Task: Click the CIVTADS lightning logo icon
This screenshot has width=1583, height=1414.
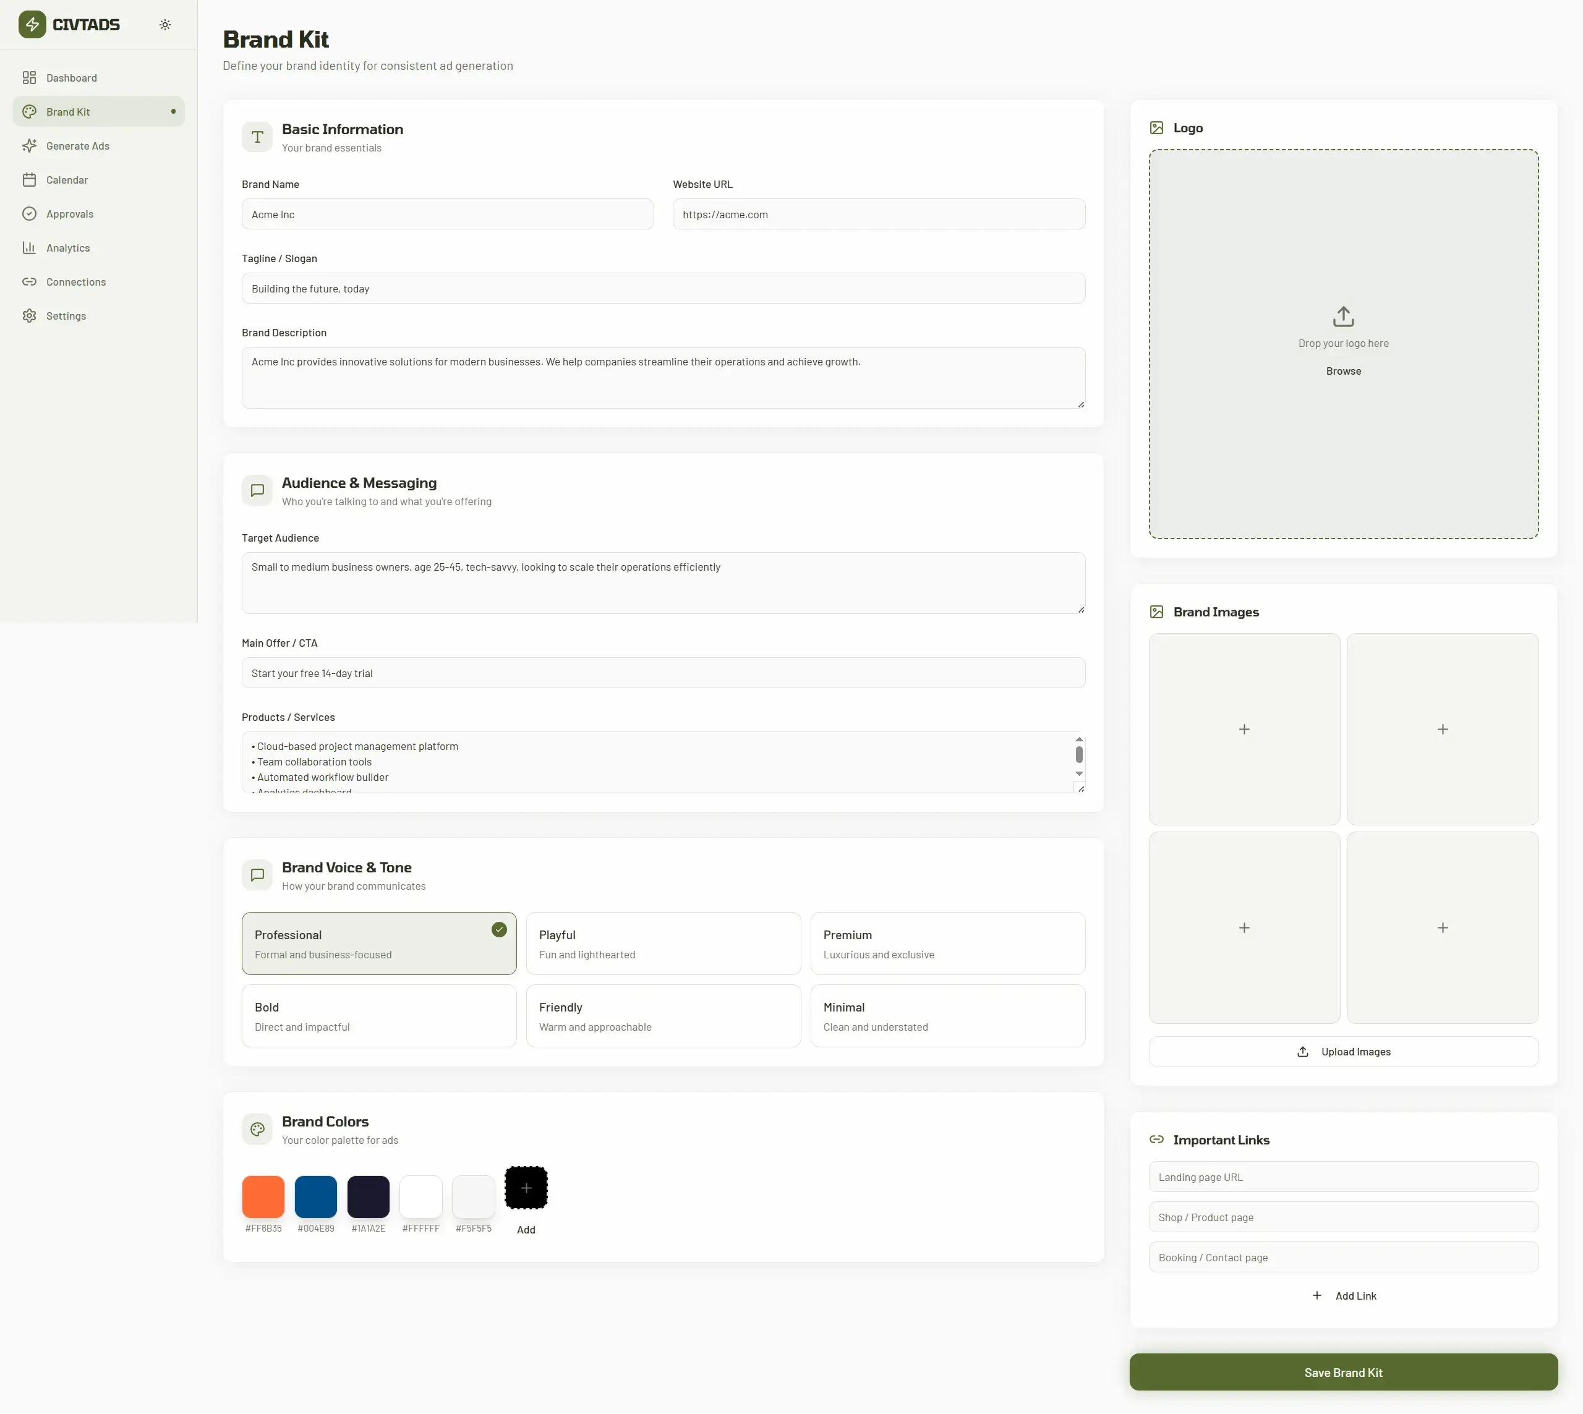Action: [32, 24]
